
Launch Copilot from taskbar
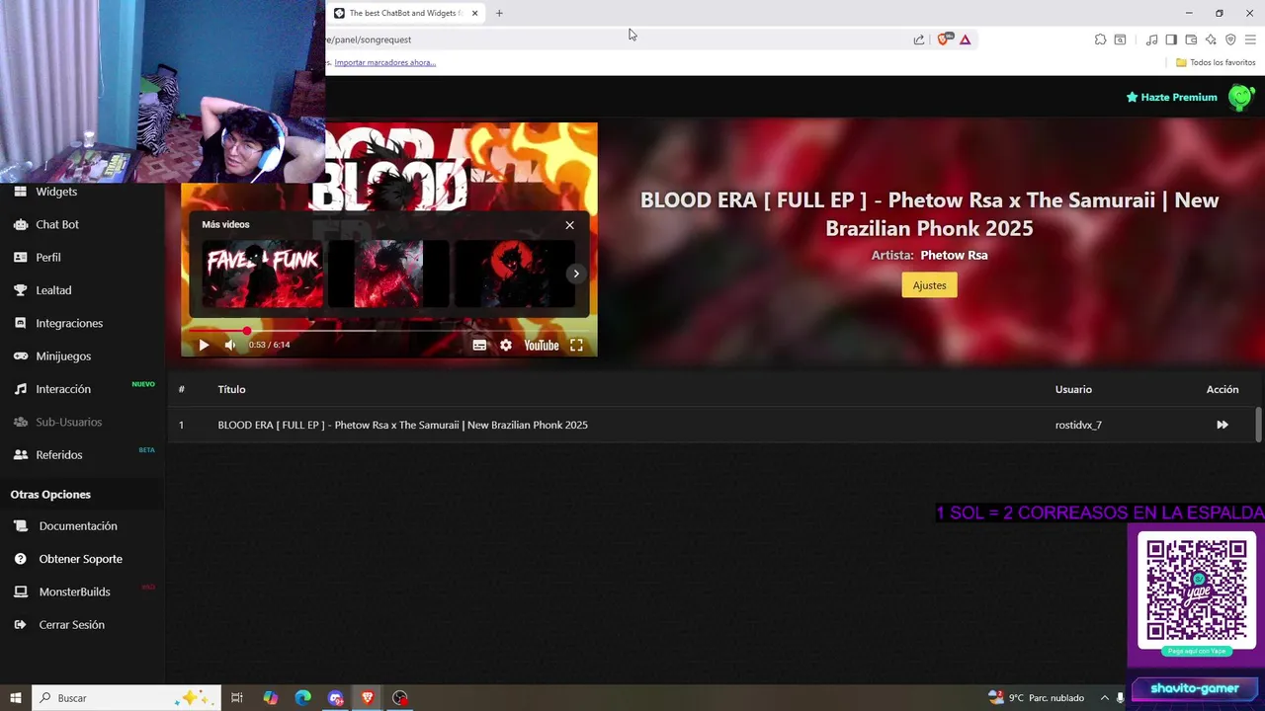[271, 698]
